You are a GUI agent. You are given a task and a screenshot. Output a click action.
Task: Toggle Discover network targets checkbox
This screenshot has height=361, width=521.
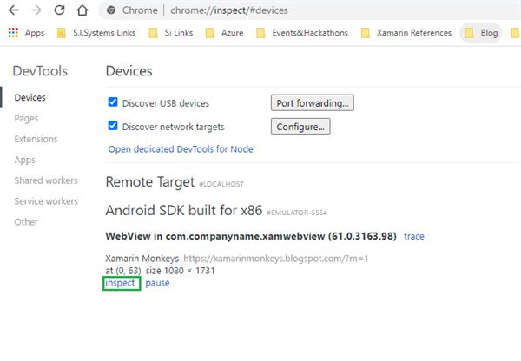[x=113, y=126]
